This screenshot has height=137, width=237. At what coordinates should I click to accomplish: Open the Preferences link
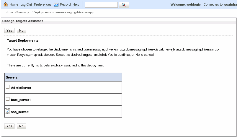(43, 4)
